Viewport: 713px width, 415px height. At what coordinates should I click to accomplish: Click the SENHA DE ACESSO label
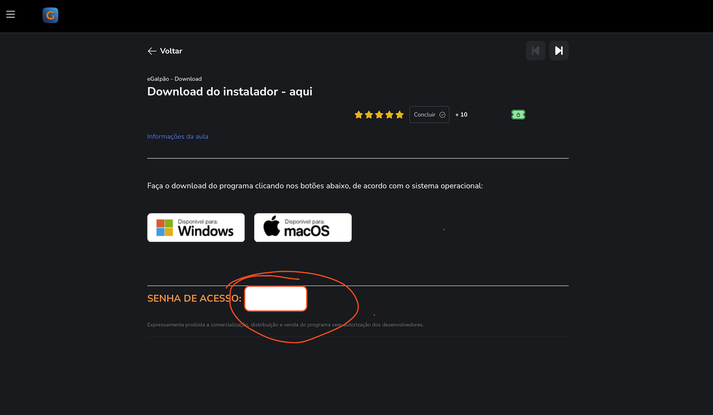tap(194, 299)
